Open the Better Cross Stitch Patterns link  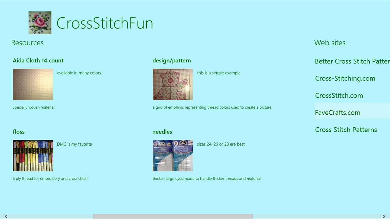pos(352,61)
